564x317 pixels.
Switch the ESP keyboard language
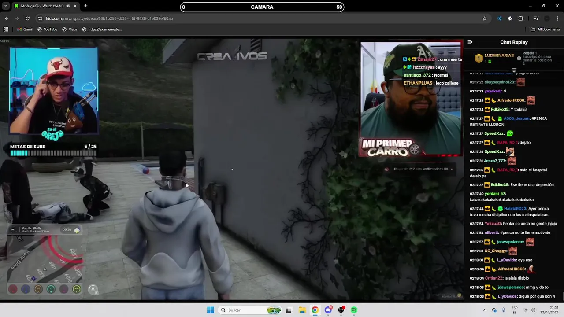(515, 310)
